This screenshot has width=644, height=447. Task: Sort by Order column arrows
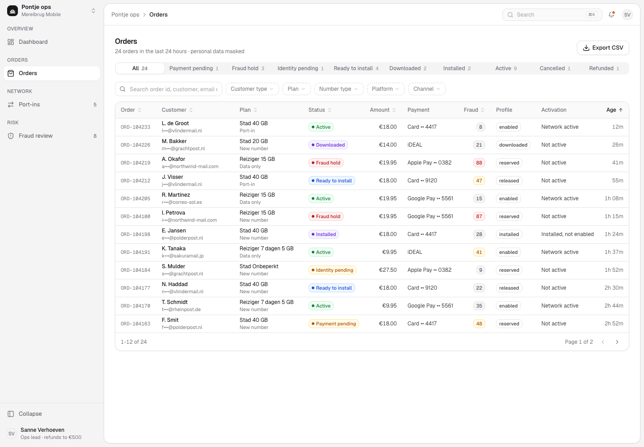coord(140,110)
